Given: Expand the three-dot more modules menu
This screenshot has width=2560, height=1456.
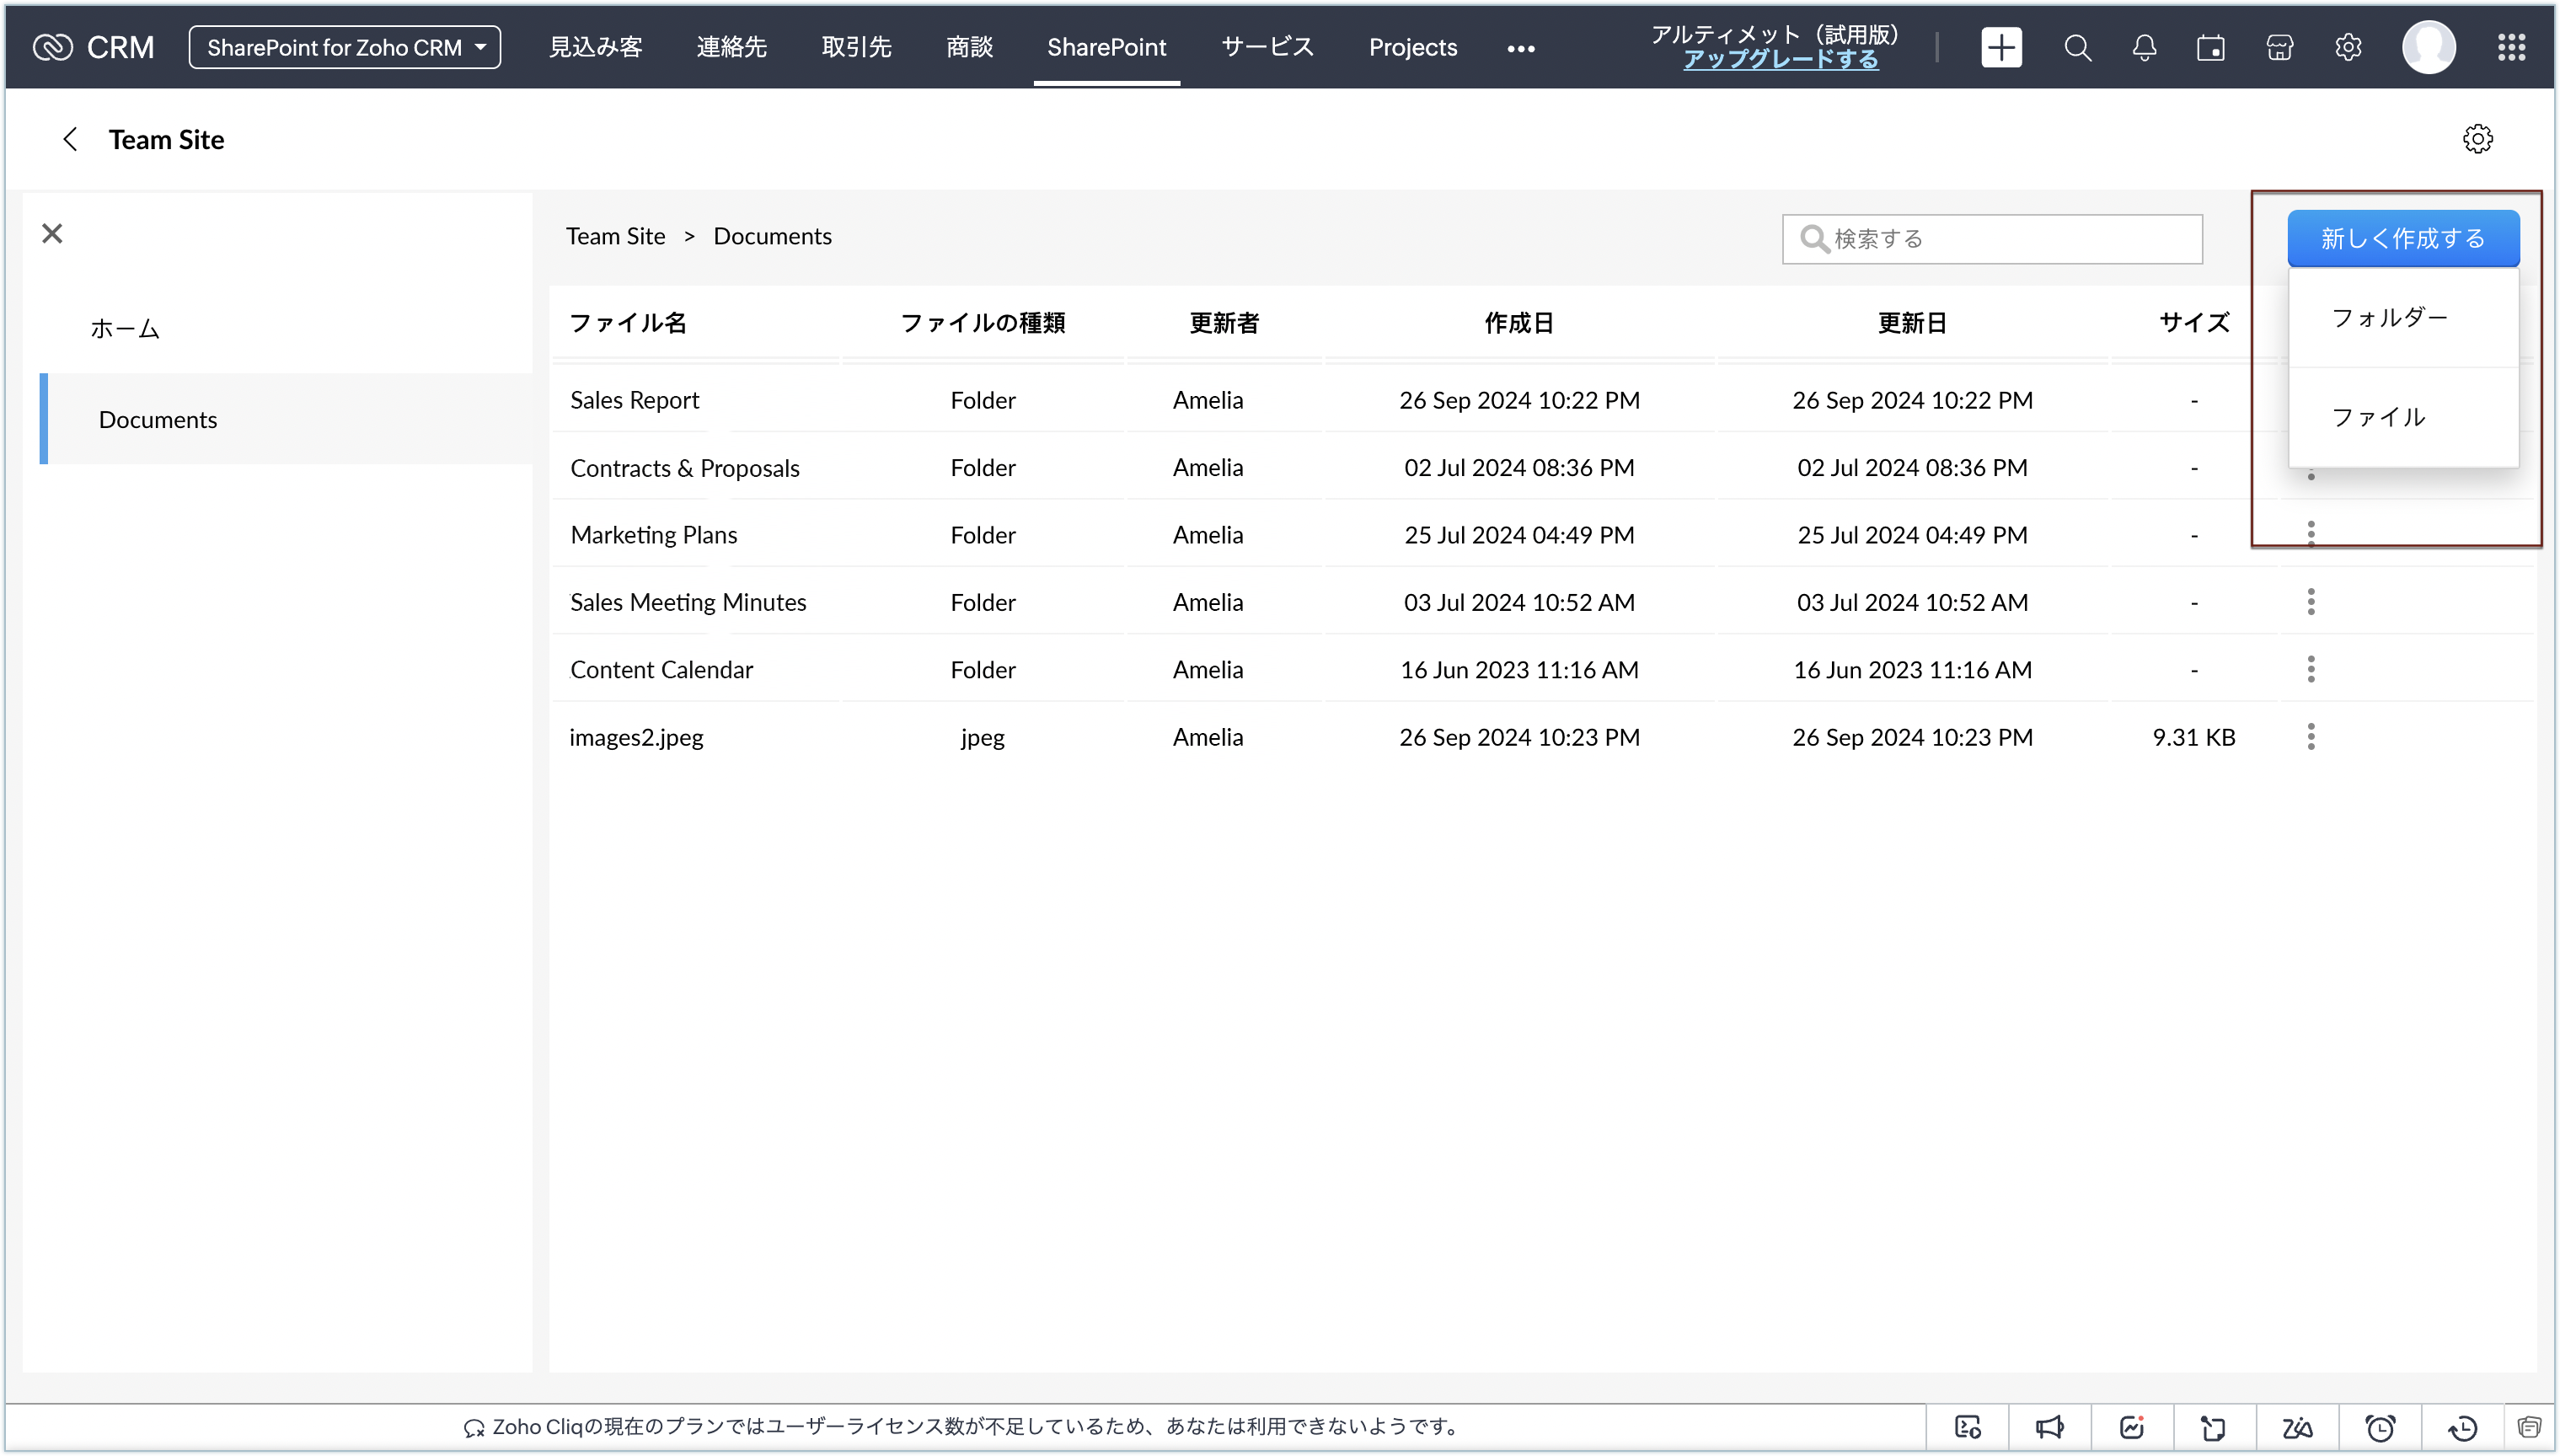Looking at the screenshot, I should 1520,48.
